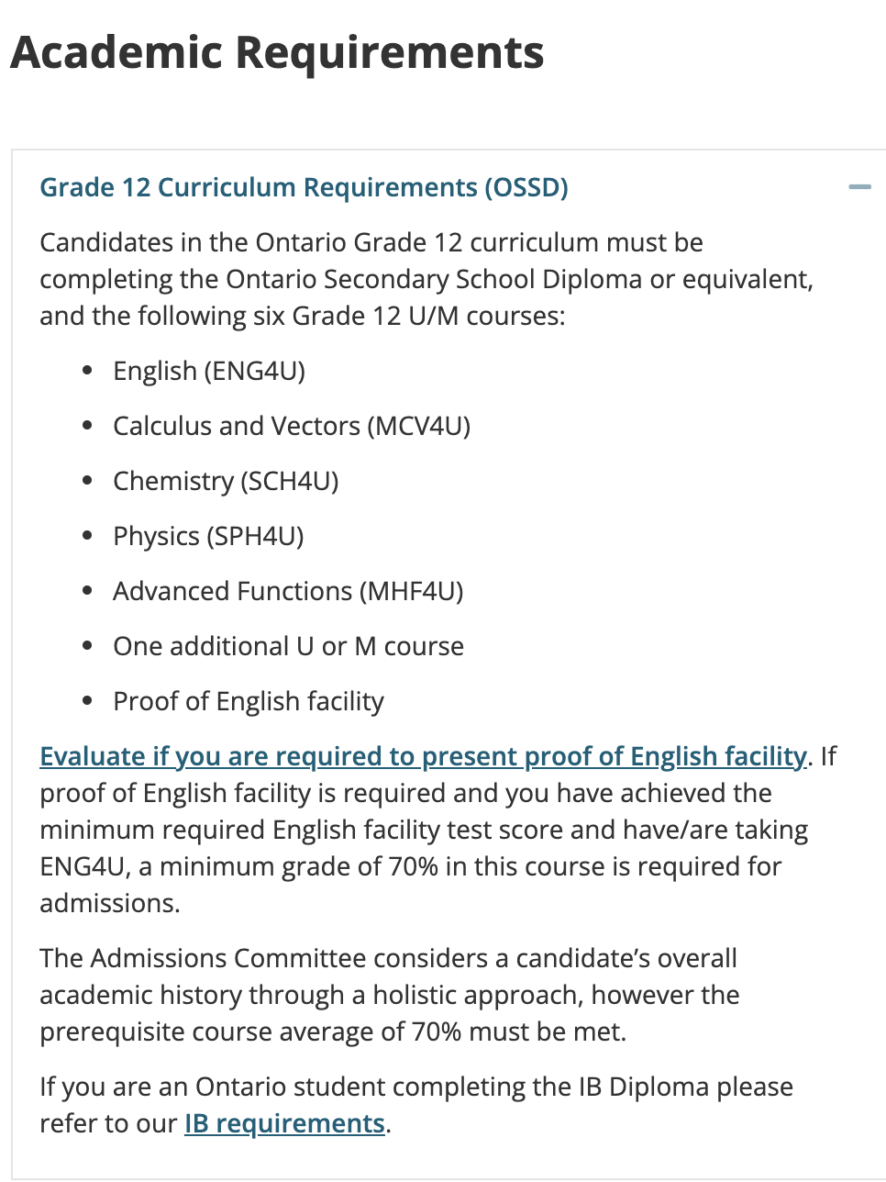
Task: Open the IB requirements link
Action: point(284,1123)
